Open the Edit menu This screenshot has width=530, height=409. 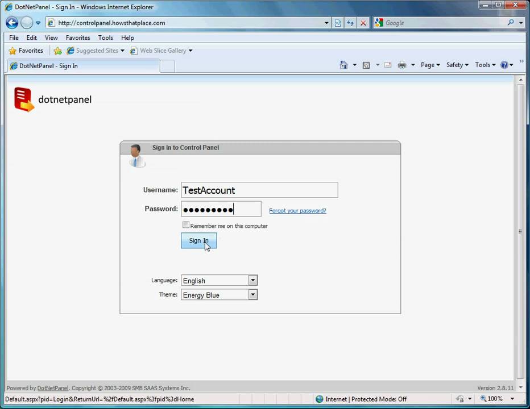[31, 37]
